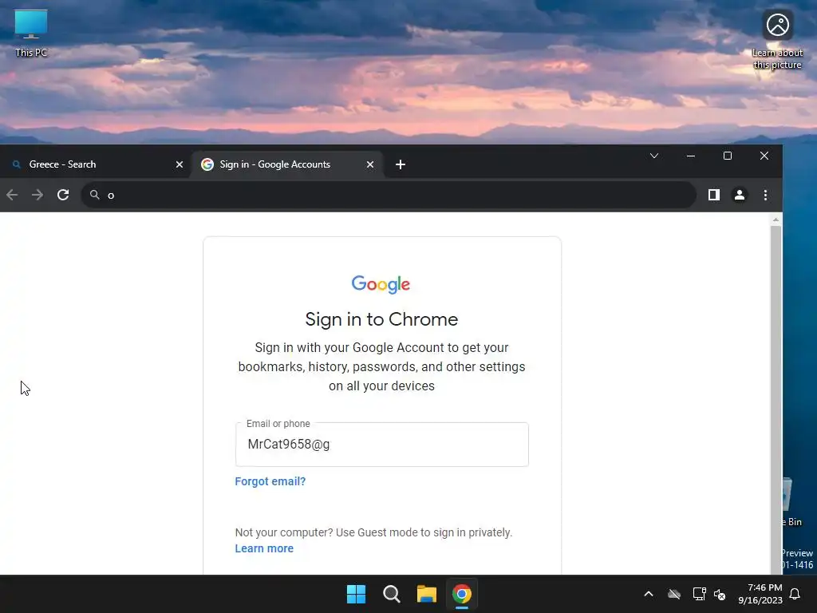Open the Chrome side panel icon
The height and width of the screenshot is (613, 817).
714,195
